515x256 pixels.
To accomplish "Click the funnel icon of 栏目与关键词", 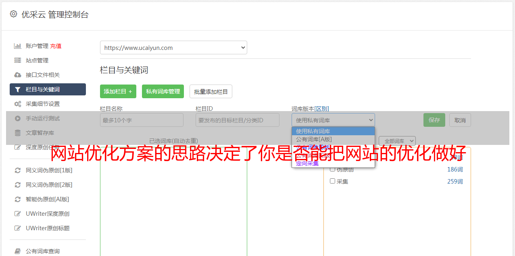I will [17, 89].
